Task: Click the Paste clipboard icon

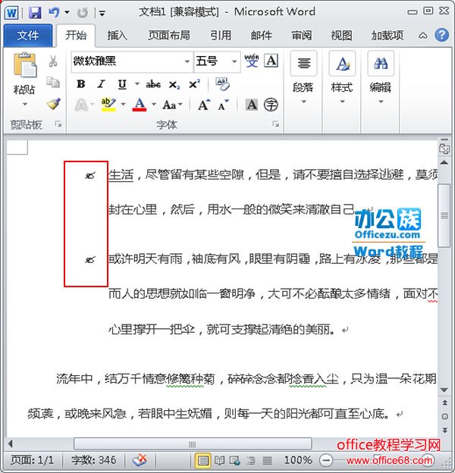Action: (25, 64)
